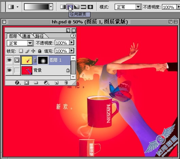180x159 pixels.
Task: Click the gradient tool preset icon
Action: pos(11,7)
